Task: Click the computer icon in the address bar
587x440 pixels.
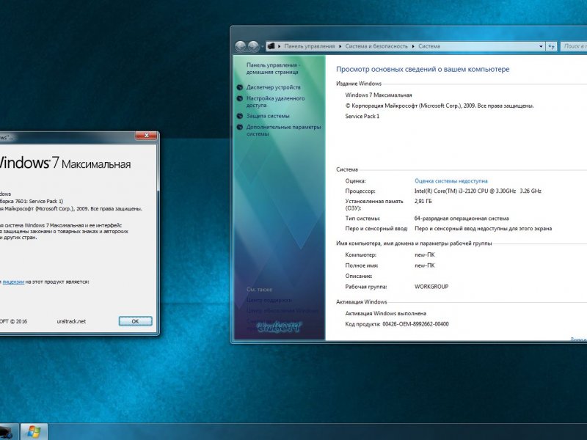Action: (271, 46)
